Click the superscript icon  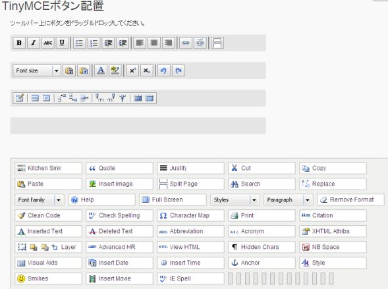(x=132, y=70)
